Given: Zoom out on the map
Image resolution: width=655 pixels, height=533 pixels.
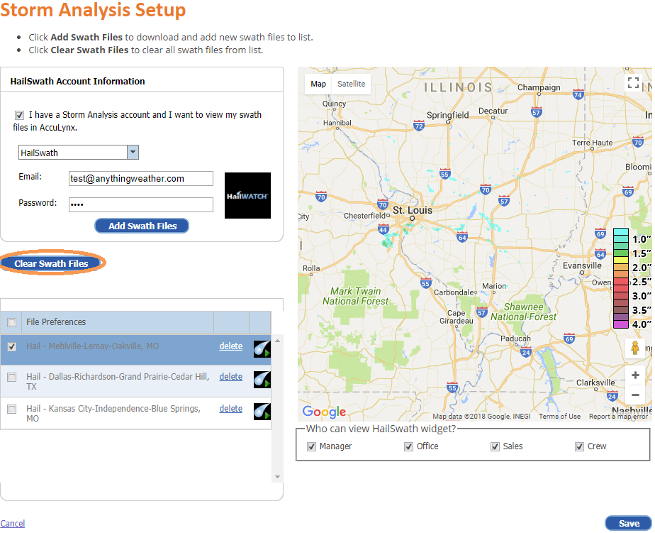Looking at the screenshot, I should coord(635,395).
